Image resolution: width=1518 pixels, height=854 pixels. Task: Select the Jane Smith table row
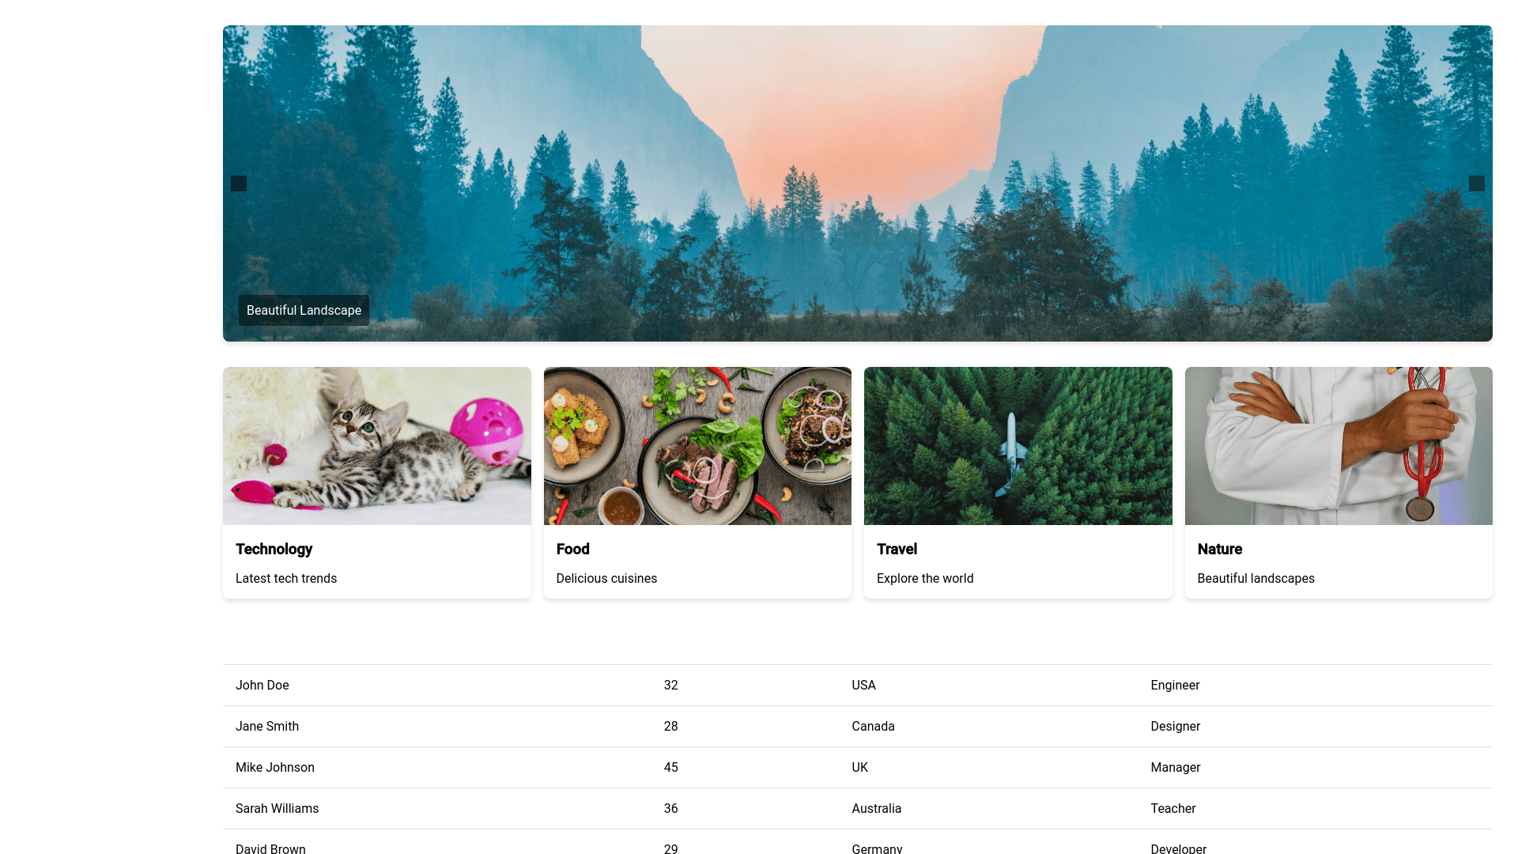coord(858,727)
